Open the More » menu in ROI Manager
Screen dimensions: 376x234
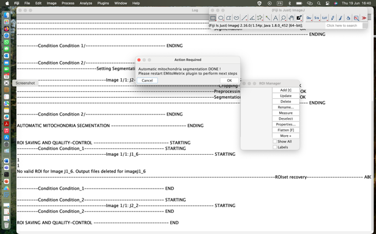[285, 136]
